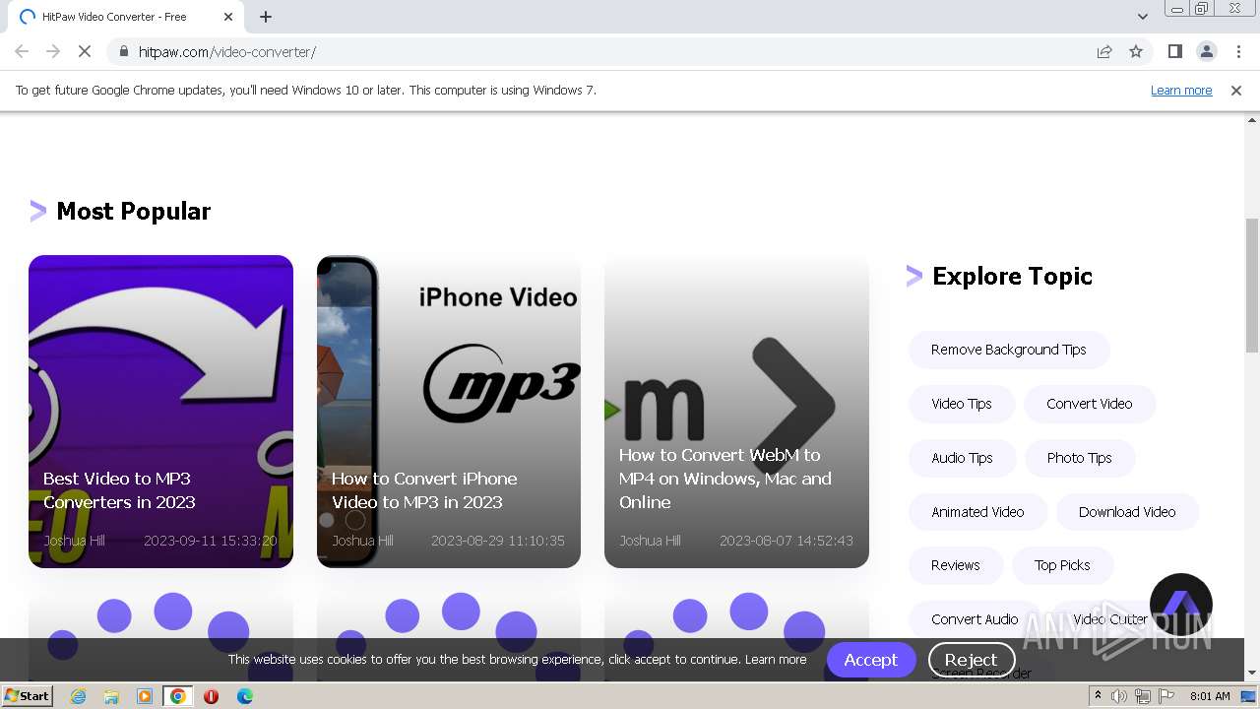
Task: Expand the tab search chevron
Action: tap(1142, 17)
